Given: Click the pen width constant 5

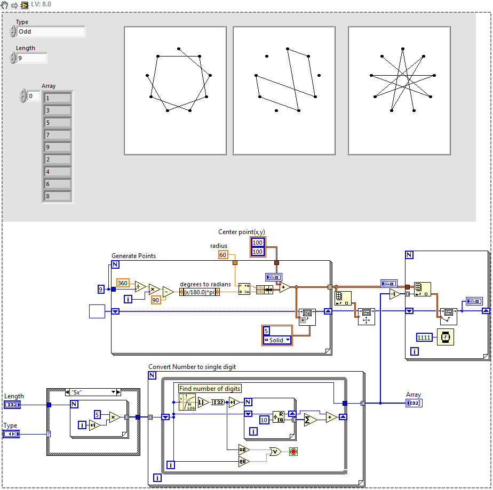Looking at the screenshot, I should (x=266, y=331).
